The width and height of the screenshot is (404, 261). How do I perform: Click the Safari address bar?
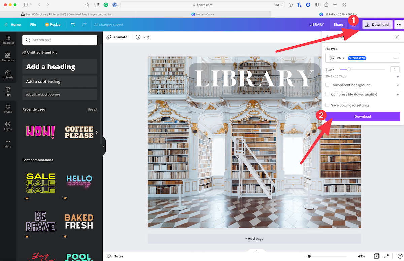click(x=202, y=5)
